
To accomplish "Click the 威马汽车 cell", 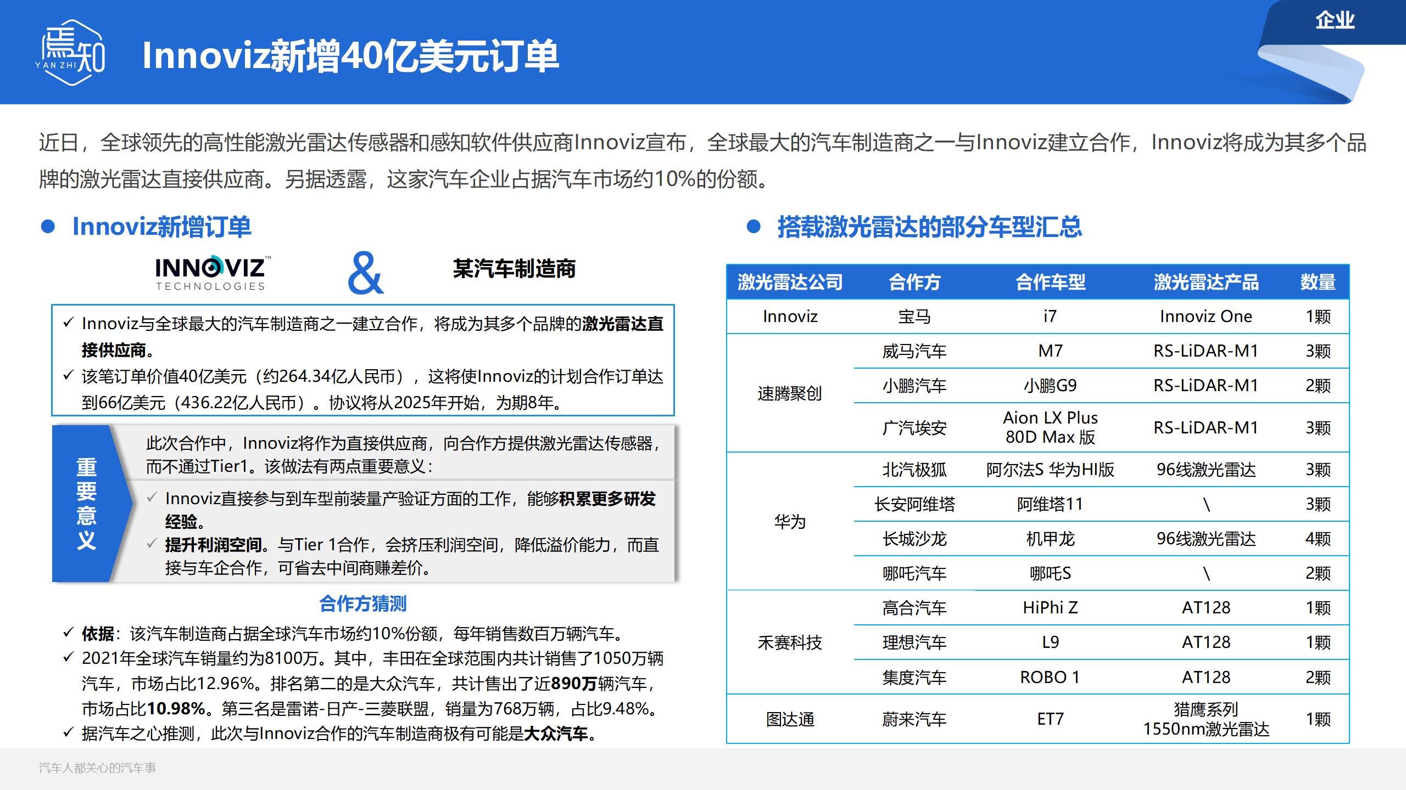I will 914,351.
